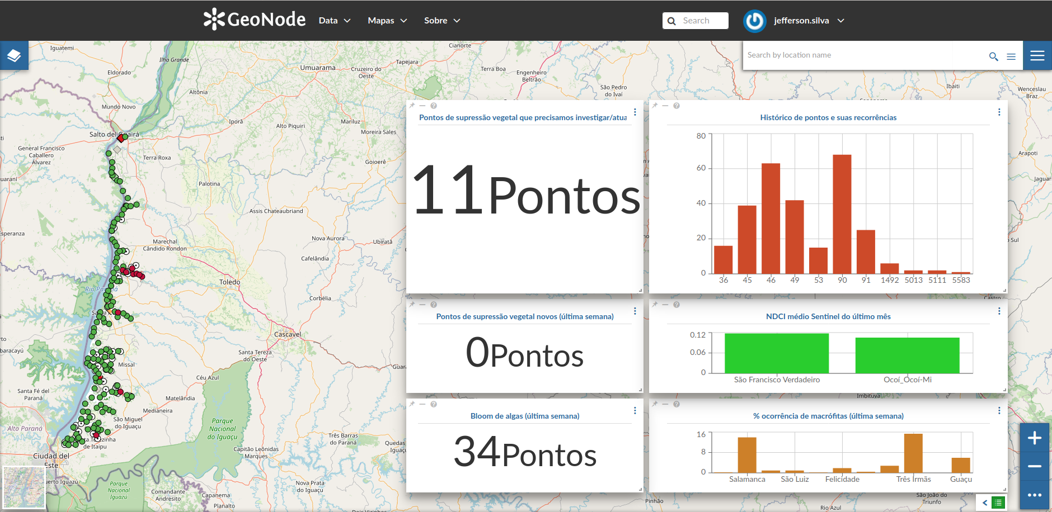Pin the NDCI médio Sentinel widget

click(655, 305)
